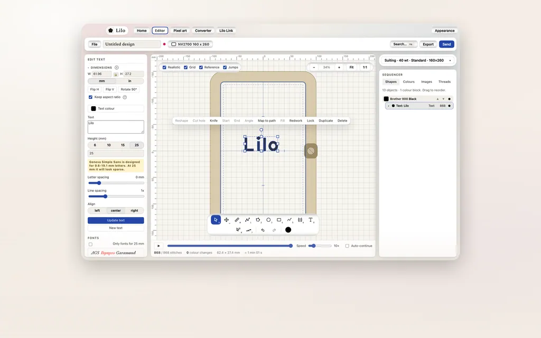Screen dimensions: 541x338
Task: Switch sequencer to Threads tab
Action: coord(444,82)
